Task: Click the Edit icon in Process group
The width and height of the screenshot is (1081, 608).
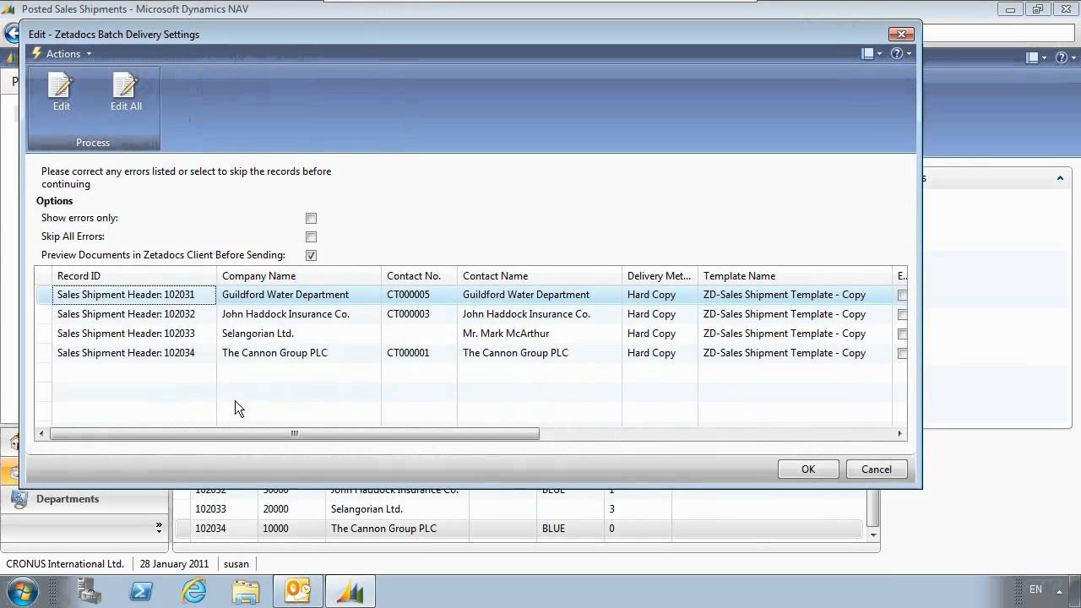Action: pyautogui.click(x=62, y=92)
